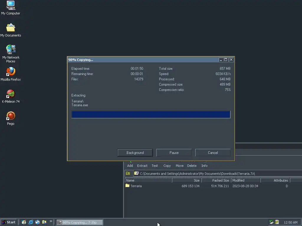Screen dimensions: 302x226
Task: Click Delete in 7-Zip toolbar
Action: pyautogui.click(x=192, y=165)
